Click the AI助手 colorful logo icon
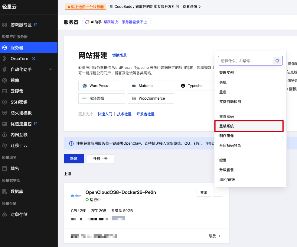Image resolution: width=297 pixels, height=247 pixels. pyautogui.click(x=87, y=22)
